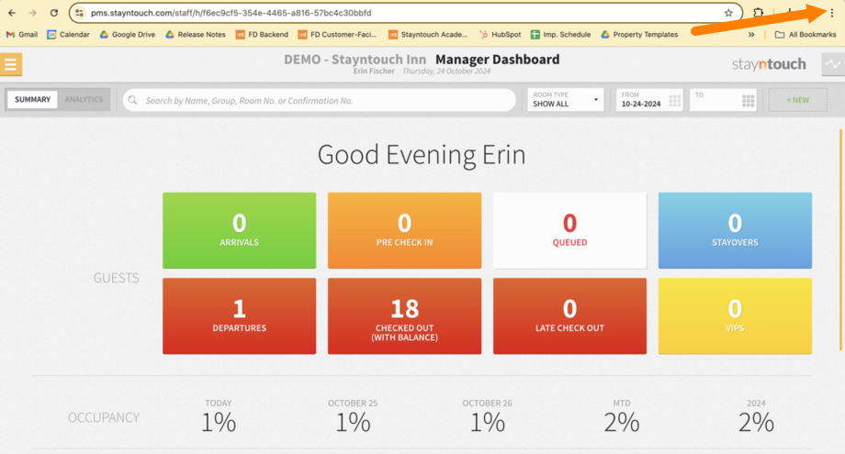Click the stayntouch logo
Screen dimensions: 845x454
click(x=769, y=64)
